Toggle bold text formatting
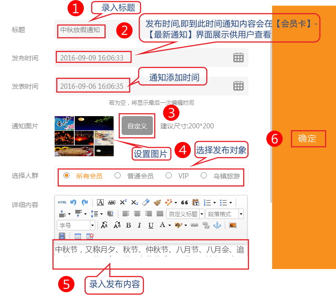 coord(128,226)
